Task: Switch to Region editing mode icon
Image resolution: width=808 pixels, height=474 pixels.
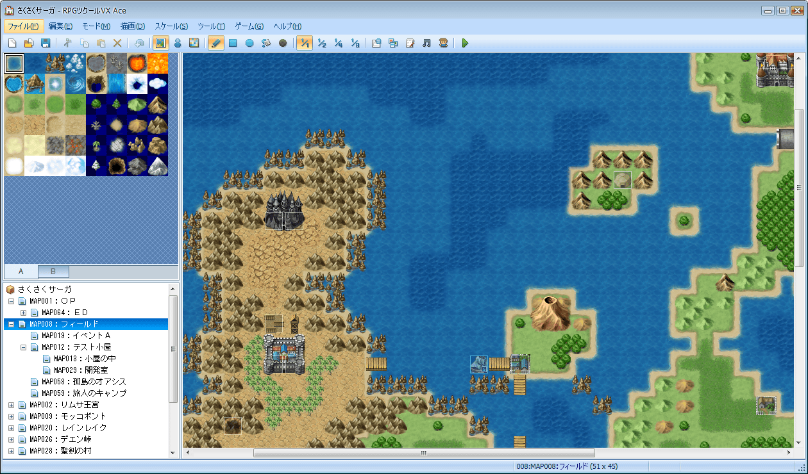Action: (x=194, y=43)
